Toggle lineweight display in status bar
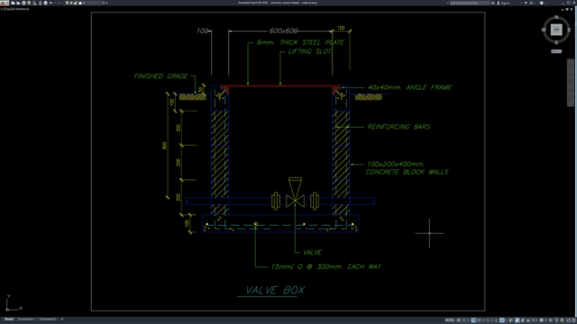The height and width of the screenshot is (324, 577). pos(511,320)
